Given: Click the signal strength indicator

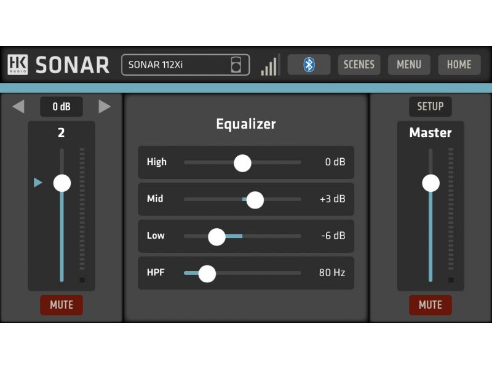Looking at the screenshot, I should (x=271, y=64).
